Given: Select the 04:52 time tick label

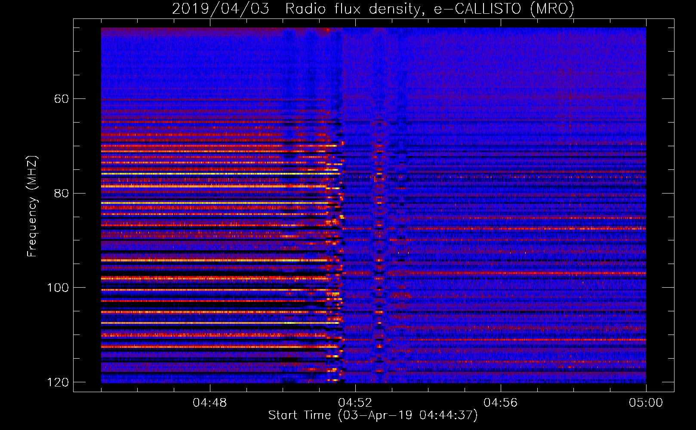Looking at the screenshot, I should point(355,402).
